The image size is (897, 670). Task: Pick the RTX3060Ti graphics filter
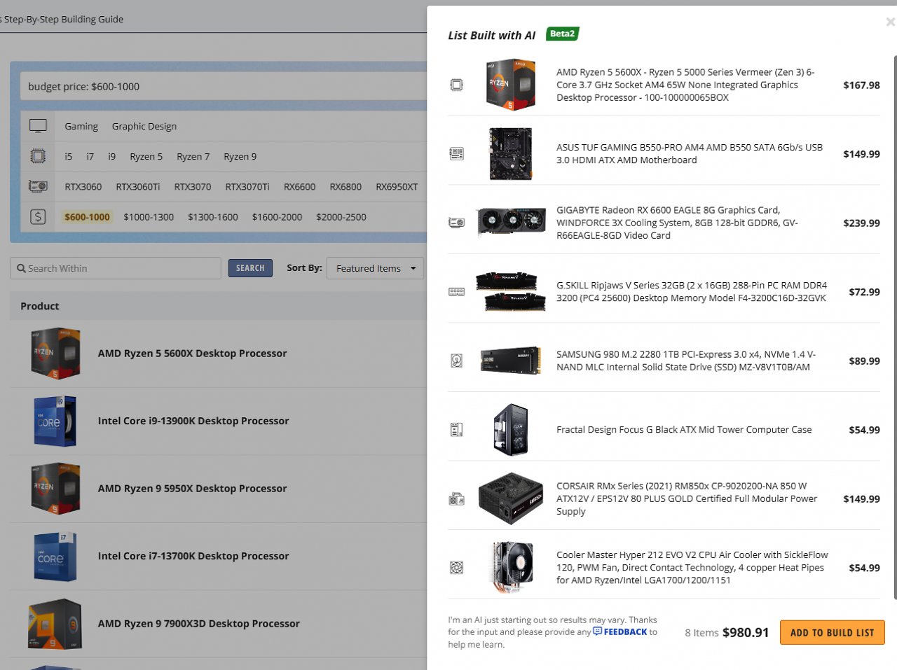coord(137,187)
